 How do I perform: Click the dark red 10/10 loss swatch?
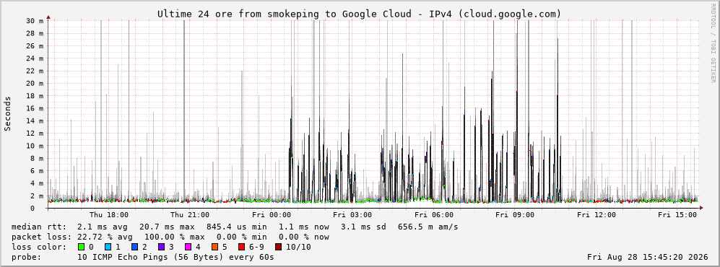point(278,247)
